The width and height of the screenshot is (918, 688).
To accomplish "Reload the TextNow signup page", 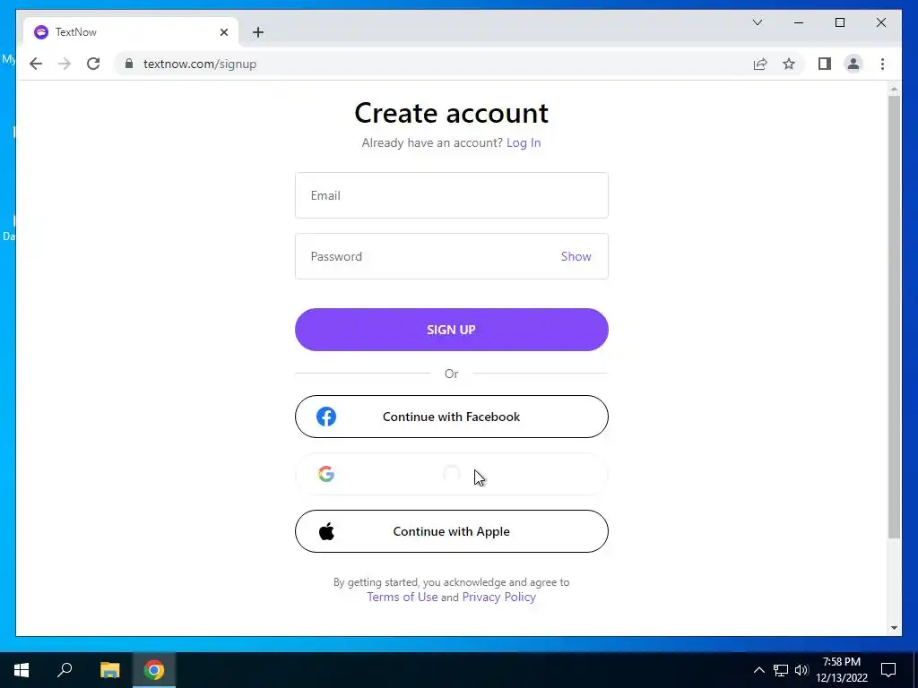I will (x=93, y=64).
